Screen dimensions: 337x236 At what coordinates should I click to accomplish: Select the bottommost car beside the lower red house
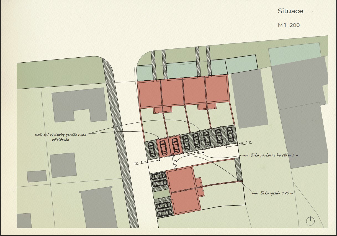(x=164, y=213)
